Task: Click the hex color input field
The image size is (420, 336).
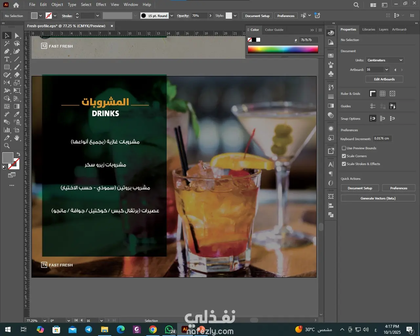Action: (x=308, y=40)
